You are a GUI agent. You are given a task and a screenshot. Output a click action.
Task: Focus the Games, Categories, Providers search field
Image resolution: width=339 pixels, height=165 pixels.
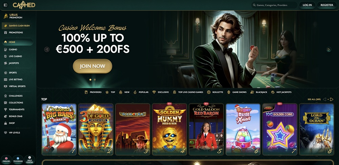274,5
